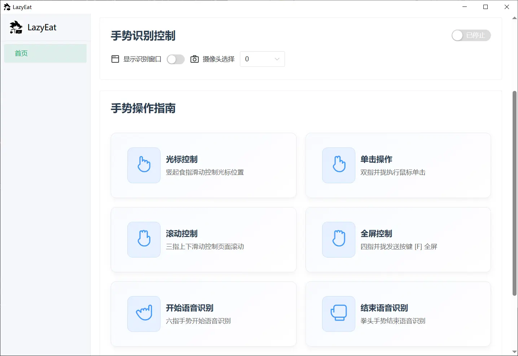Click the LazyEat logo in the sidebar
Viewport: 518px width, 356px height.
16,27
